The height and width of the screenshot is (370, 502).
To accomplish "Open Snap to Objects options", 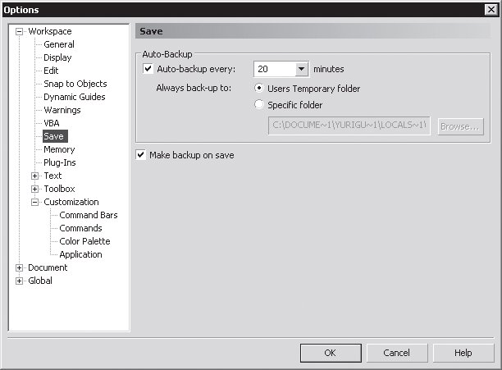I will [x=75, y=84].
